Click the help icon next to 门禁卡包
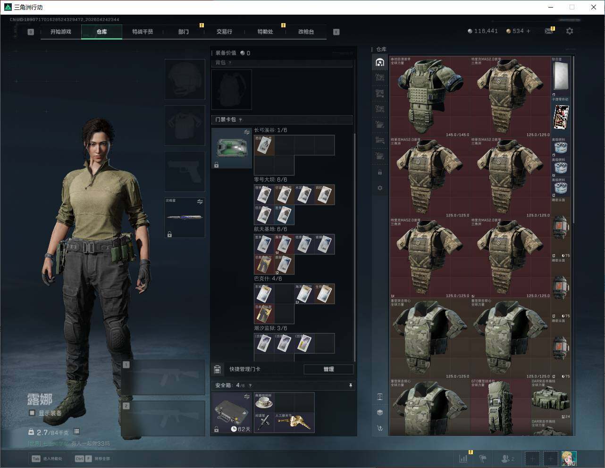 241,120
